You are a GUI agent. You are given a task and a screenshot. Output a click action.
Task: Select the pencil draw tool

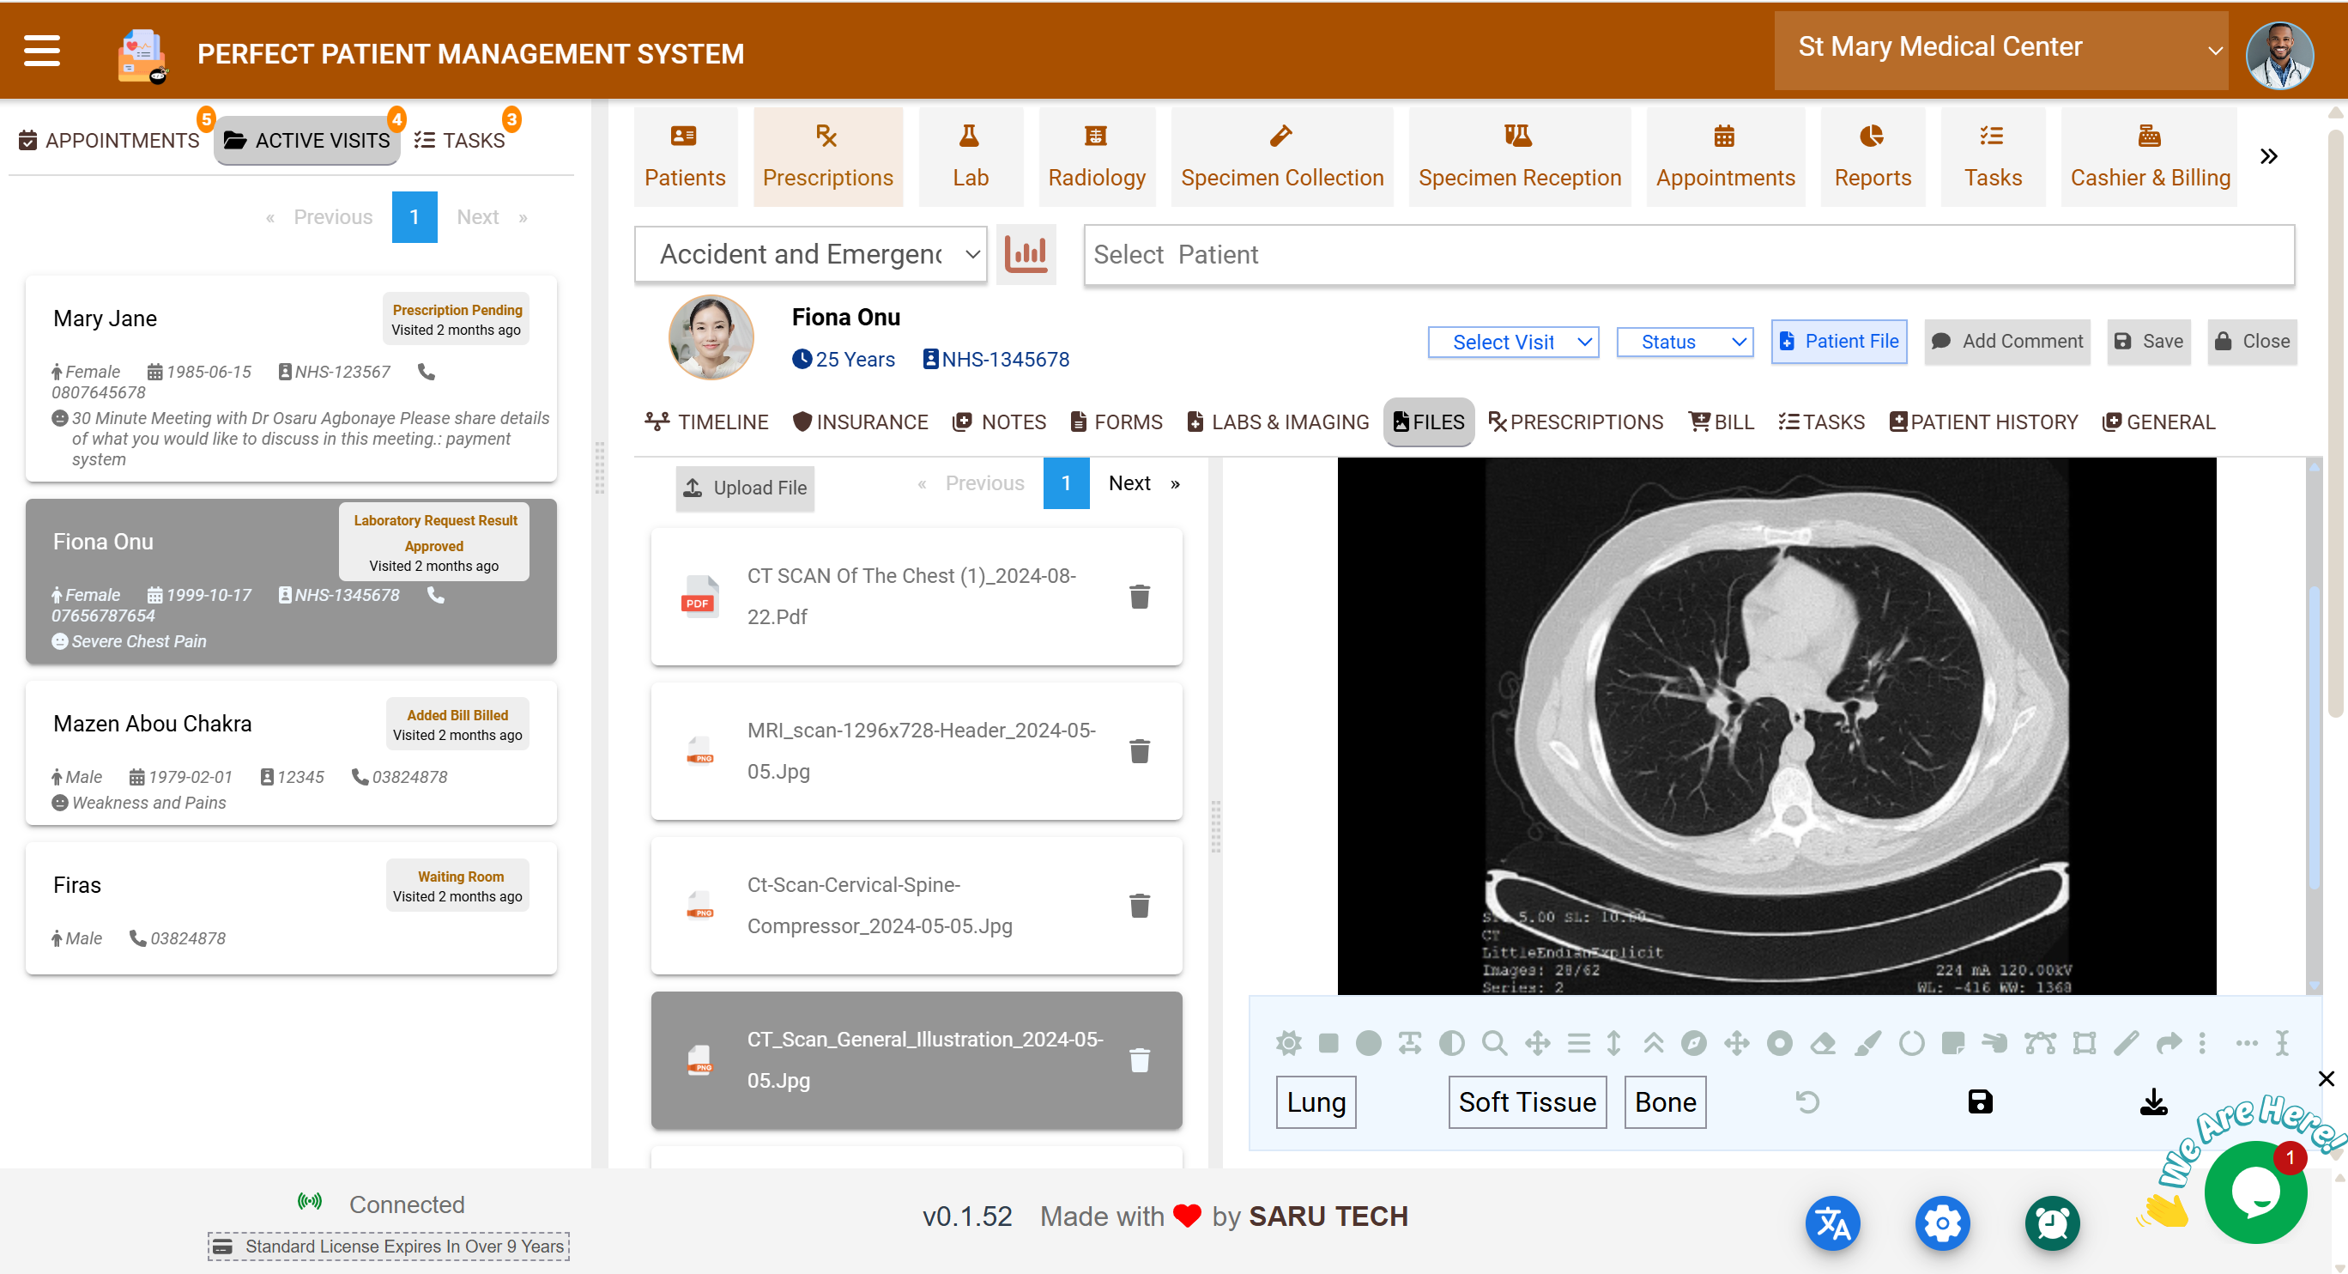pos(2127,1042)
